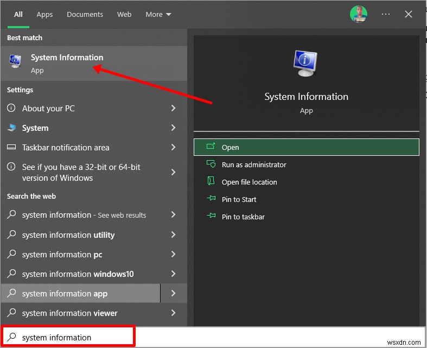Click the pin icon beside Pin to taskbar
This screenshot has height=348, width=427.
click(211, 216)
